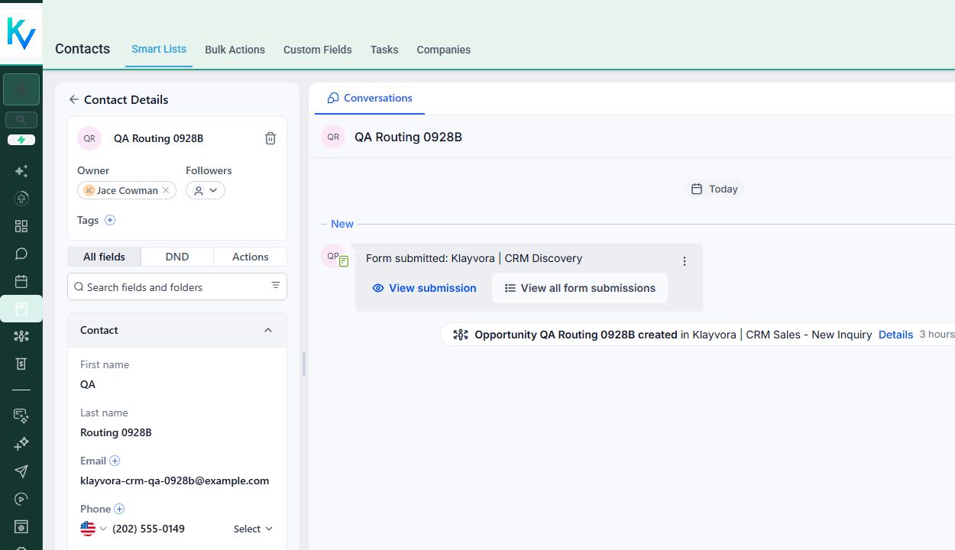955x550 pixels.
Task: Collapse the Contact section chevron
Action: 268,330
